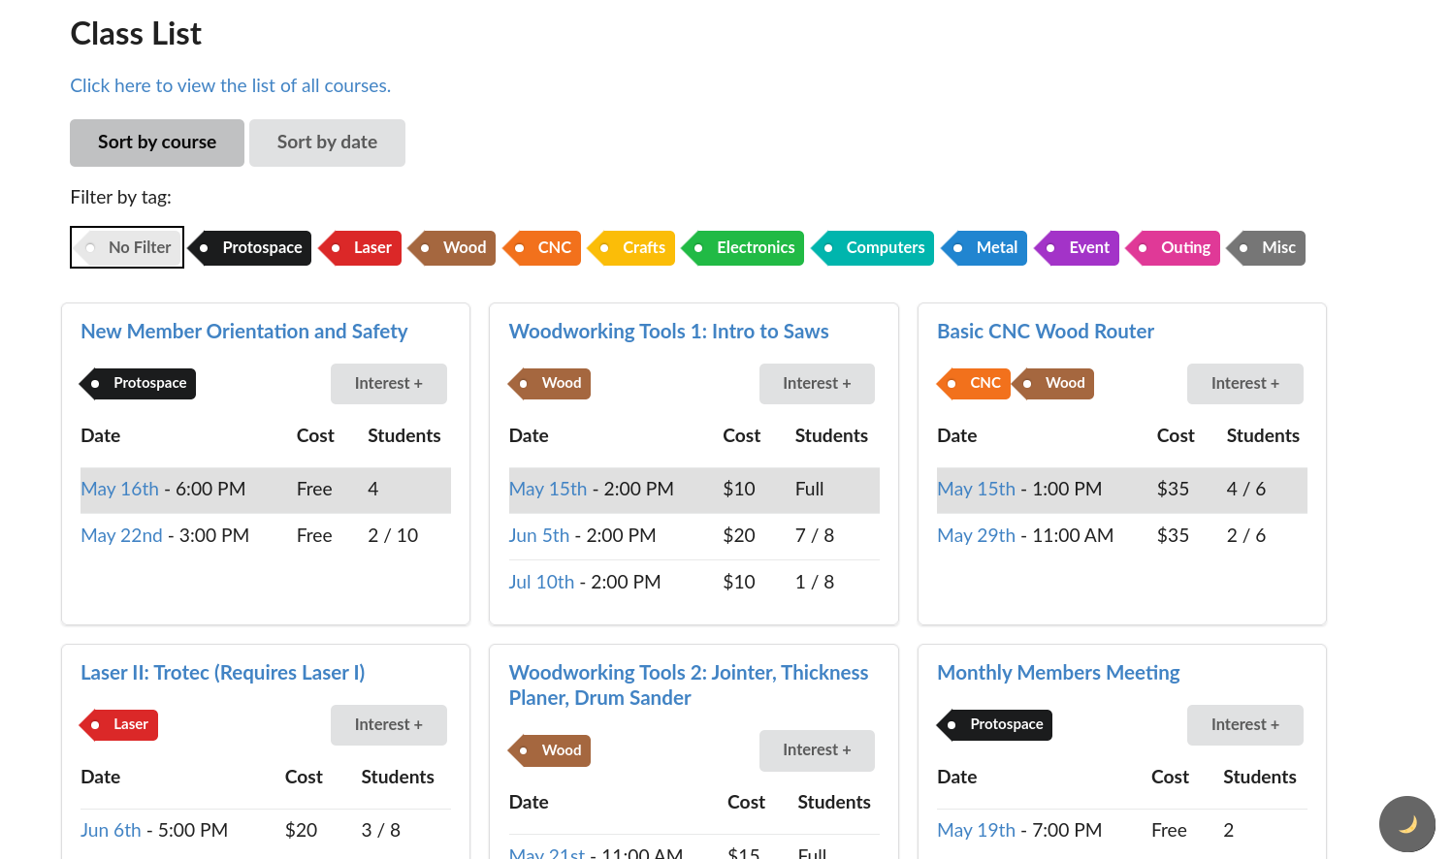Toggle dark mode moon icon
The image size is (1452, 859).
pos(1406,824)
